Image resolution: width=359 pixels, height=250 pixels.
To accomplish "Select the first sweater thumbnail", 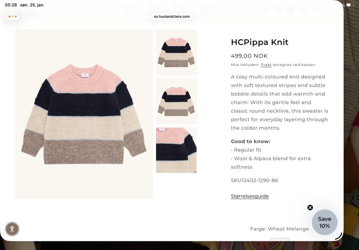I will point(176,52).
